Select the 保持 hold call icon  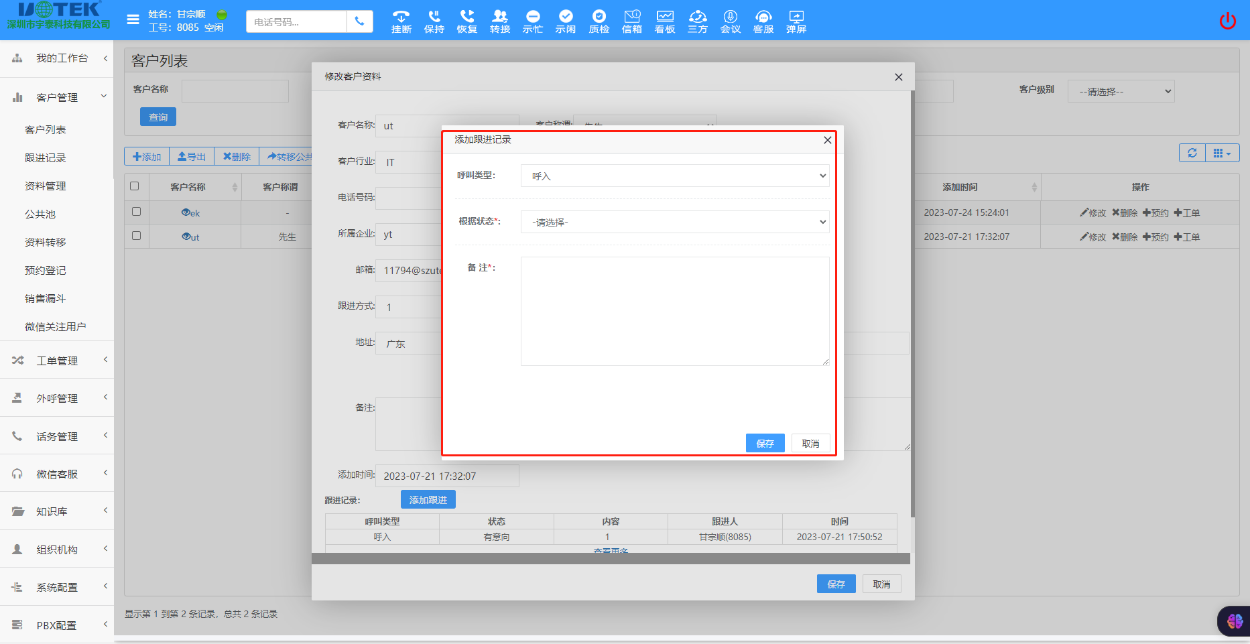tap(434, 20)
